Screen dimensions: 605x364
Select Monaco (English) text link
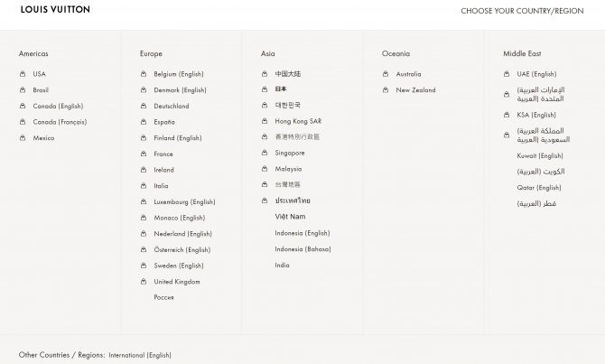[x=180, y=218]
